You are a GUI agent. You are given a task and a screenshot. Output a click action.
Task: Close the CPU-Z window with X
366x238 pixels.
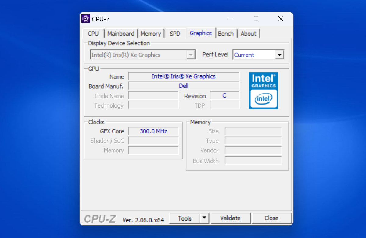click(281, 19)
